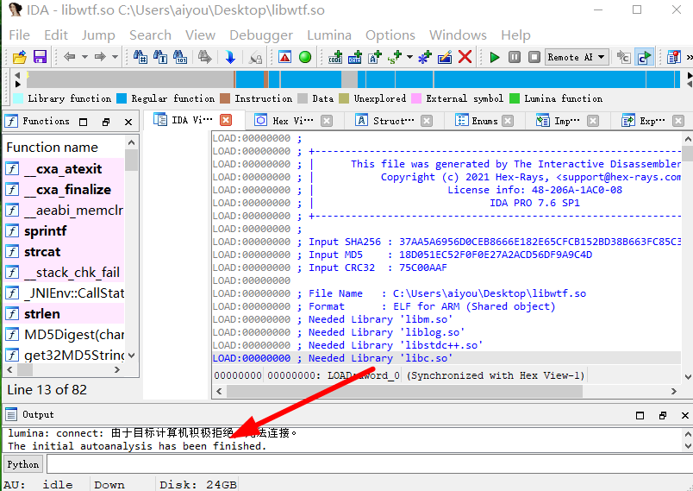Viewport: 693px width, 491px height.
Task: Float the Functions panel with restore icon
Action: [106, 122]
